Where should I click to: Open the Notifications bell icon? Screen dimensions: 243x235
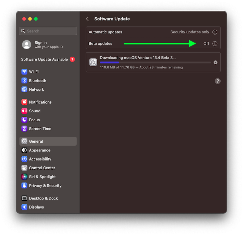(x=24, y=102)
